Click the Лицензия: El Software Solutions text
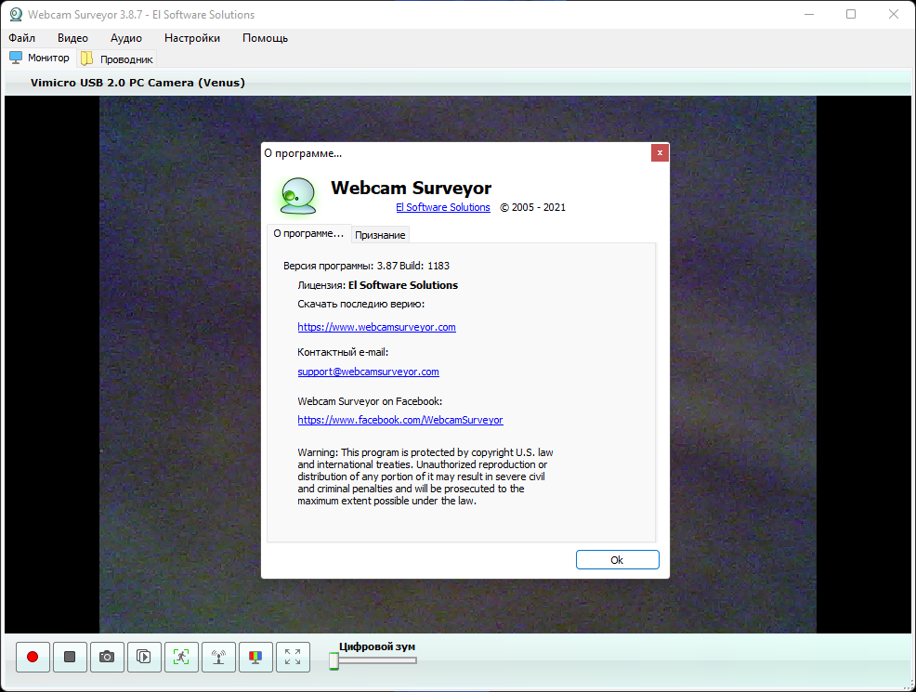 [x=377, y=285]
